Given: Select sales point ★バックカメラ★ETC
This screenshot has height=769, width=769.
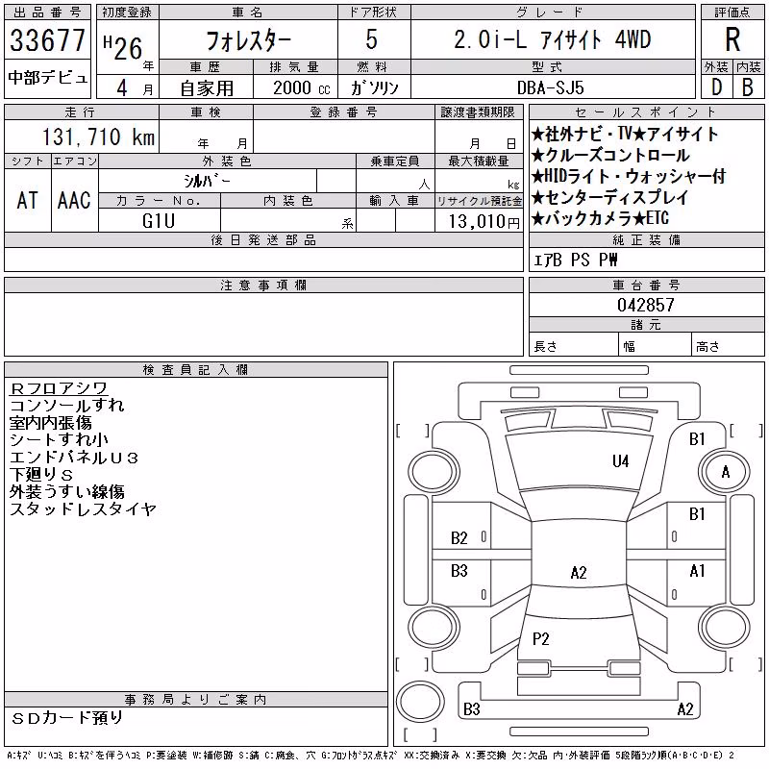Looking at the screenshot, I should [x=600, y=219].
